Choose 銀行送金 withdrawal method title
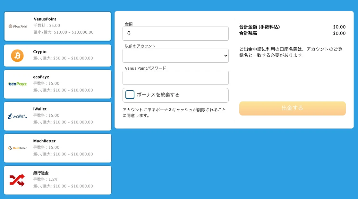This screenshot has width=358, height=199. click(41, 173)
